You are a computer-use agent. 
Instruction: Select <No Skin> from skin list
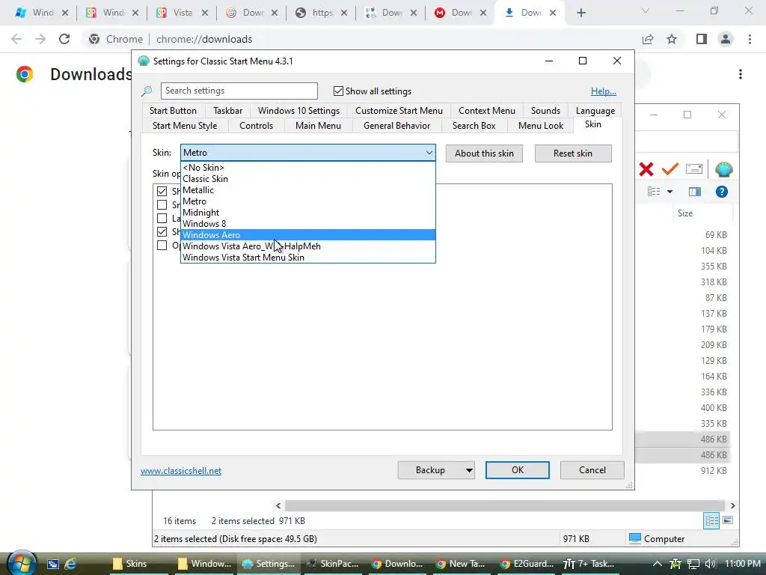pyautogui.click(x=307, y=167)
